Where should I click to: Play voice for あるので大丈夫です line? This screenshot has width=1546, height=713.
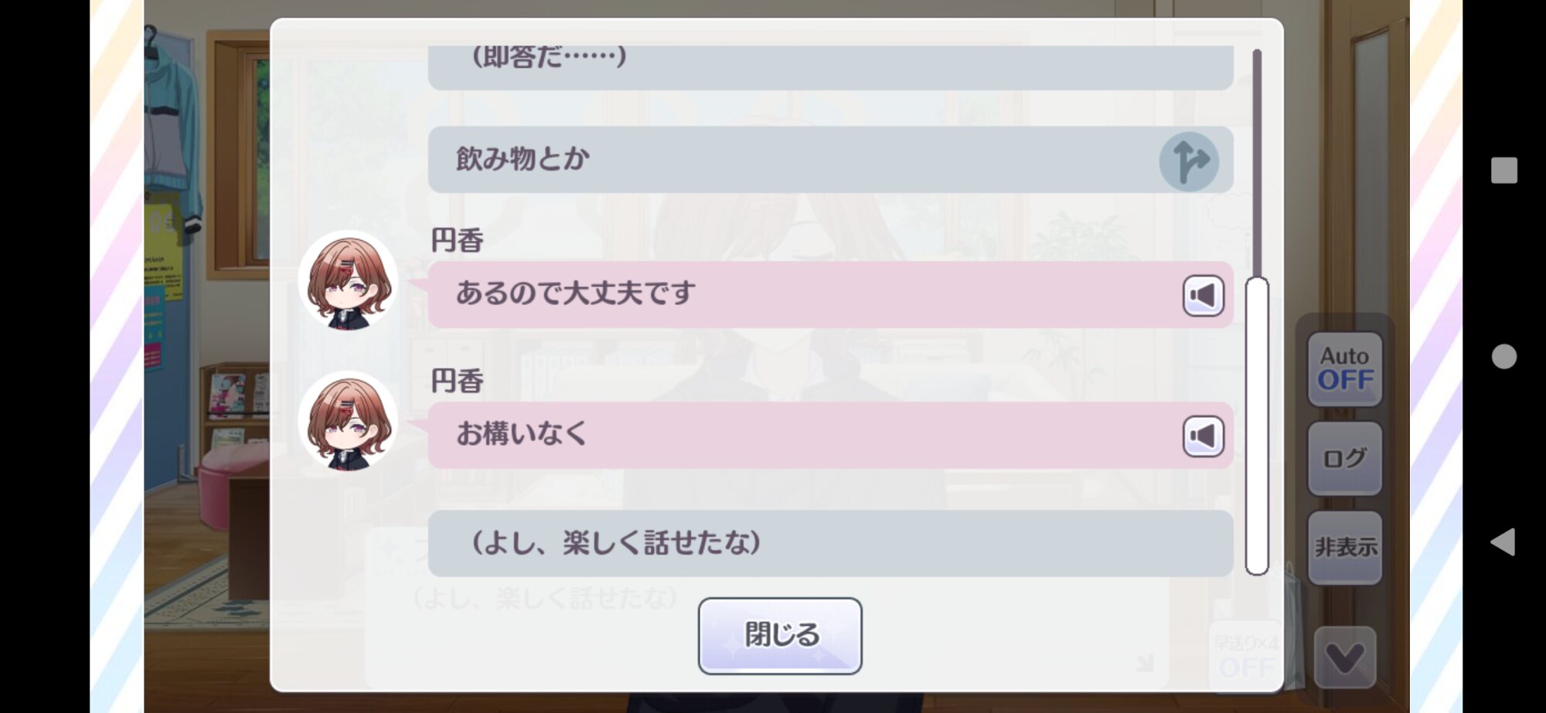pyautogui.click(x=1203, y=295)
